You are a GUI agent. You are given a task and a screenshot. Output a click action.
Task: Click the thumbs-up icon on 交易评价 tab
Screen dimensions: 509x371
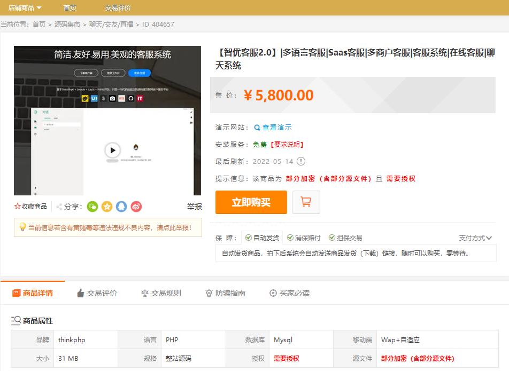[x=81, y=293]
